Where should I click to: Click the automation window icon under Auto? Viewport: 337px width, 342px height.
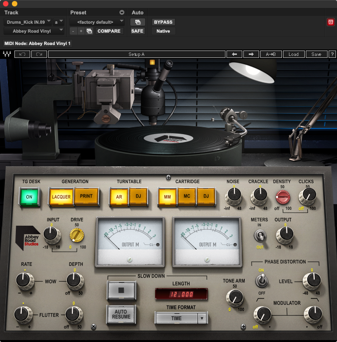pyautogui.click(x=138, y=22)
